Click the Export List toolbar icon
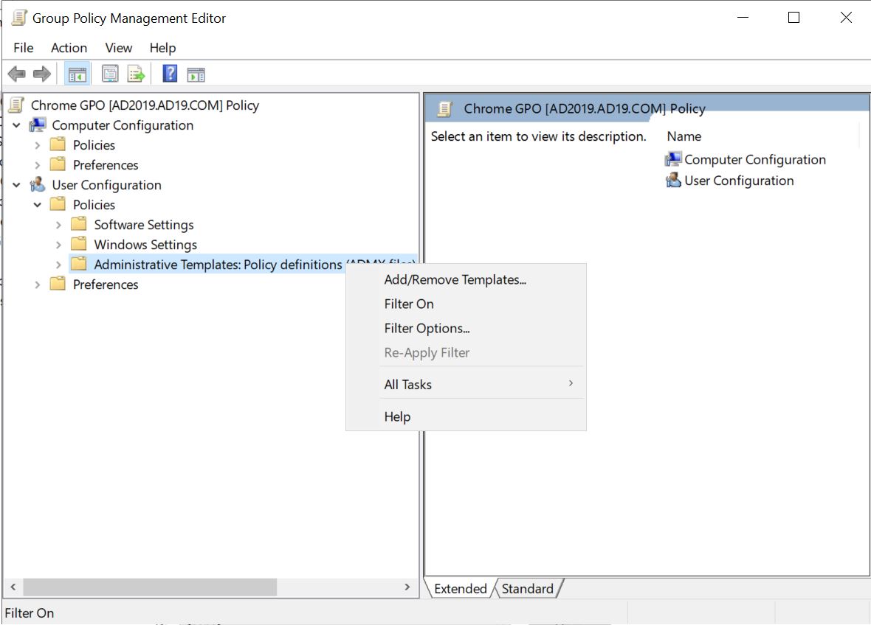This screenshot has width=871, height=625. tap(136, 74)
